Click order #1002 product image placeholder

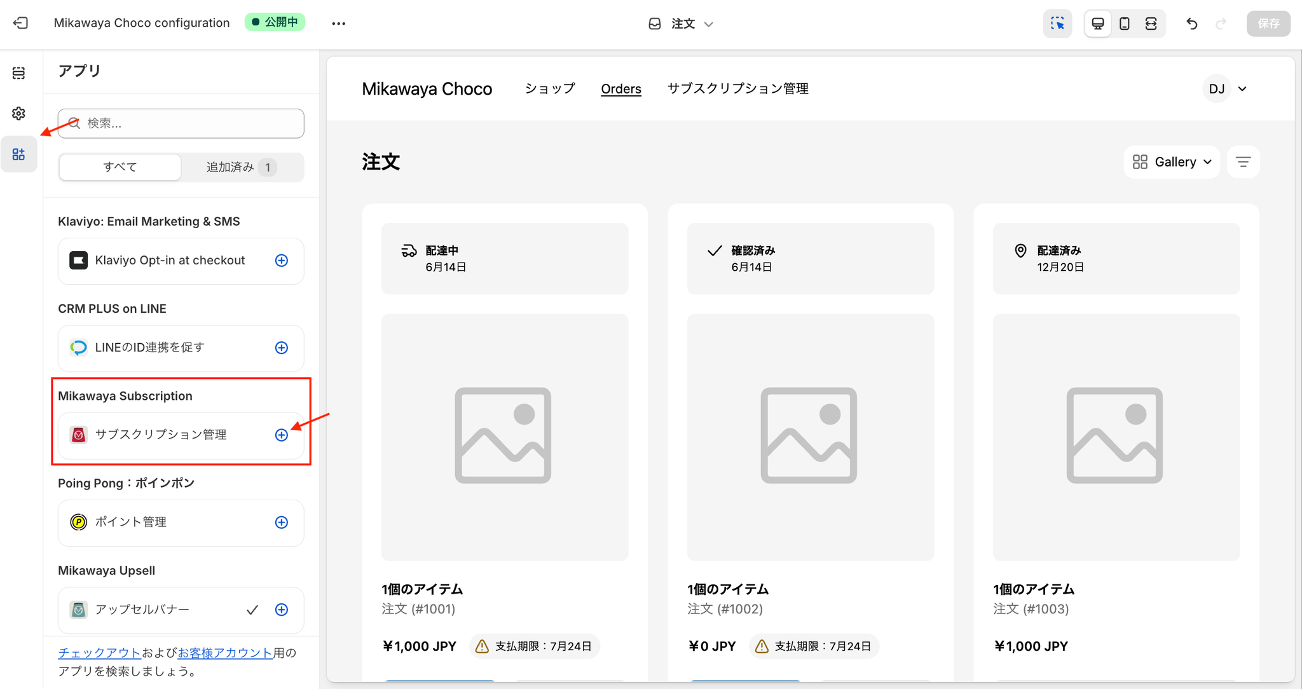coord(811,437)
